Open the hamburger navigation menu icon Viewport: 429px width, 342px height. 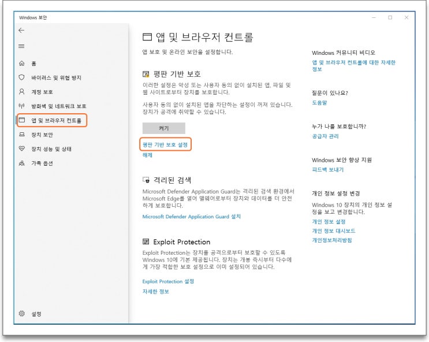tap(21, 46)
